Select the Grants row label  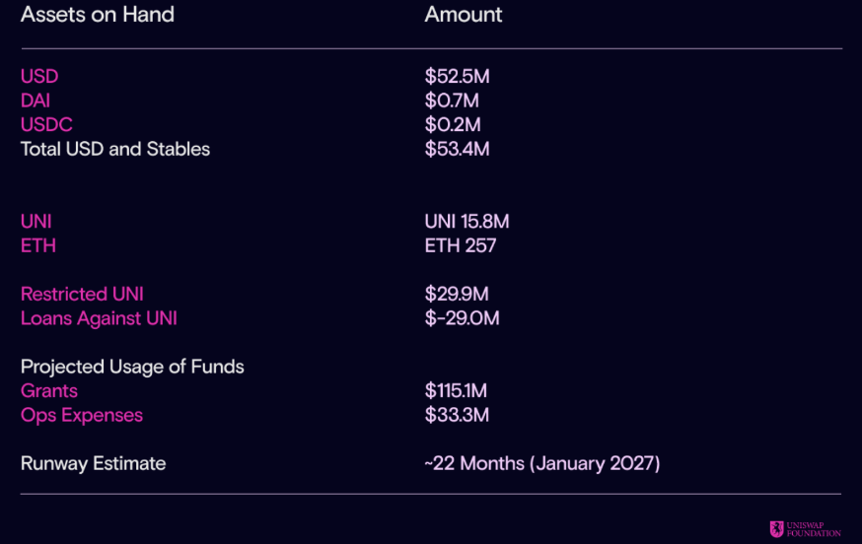(49, 390)
